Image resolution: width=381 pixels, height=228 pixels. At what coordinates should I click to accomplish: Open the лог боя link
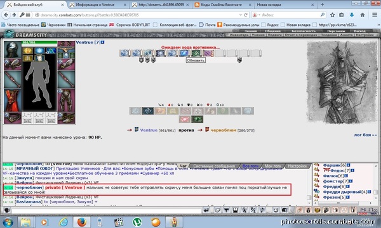coord(366,135)
